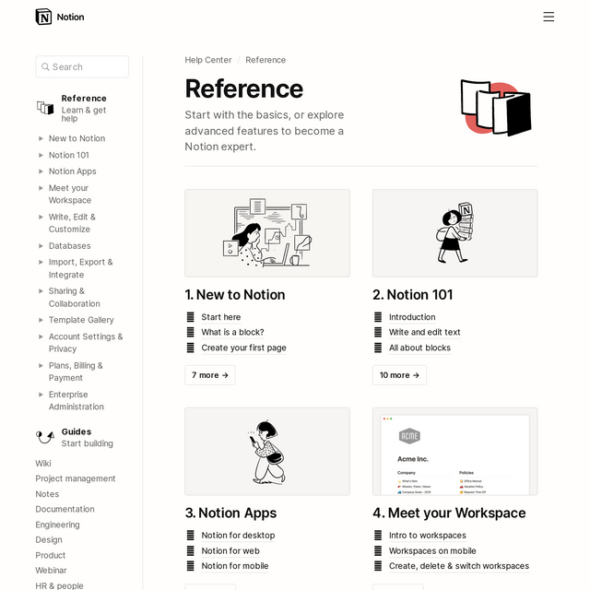
Task: Expand Plans, Billing & Payment arrow
Action: pos(41,365)
